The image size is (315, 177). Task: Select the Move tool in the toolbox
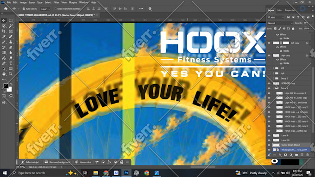(4, 20)
